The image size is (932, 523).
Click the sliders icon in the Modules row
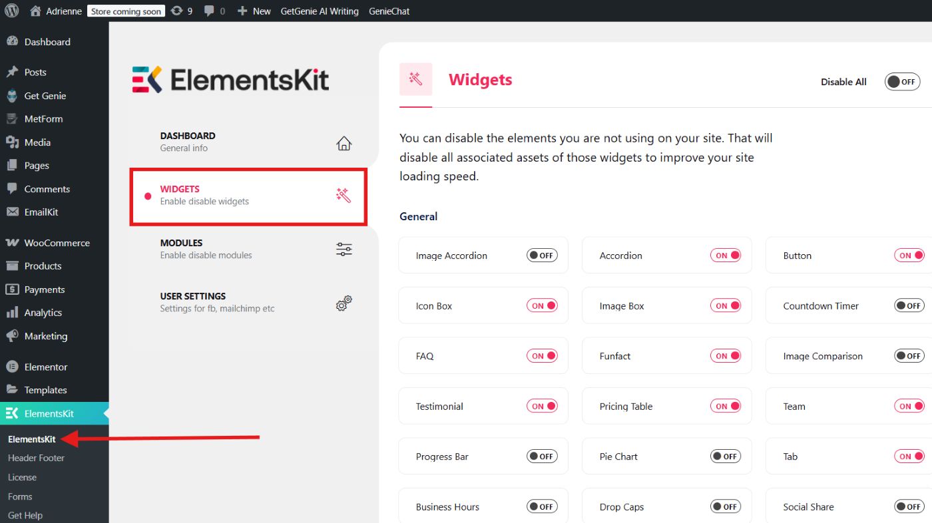344,249
